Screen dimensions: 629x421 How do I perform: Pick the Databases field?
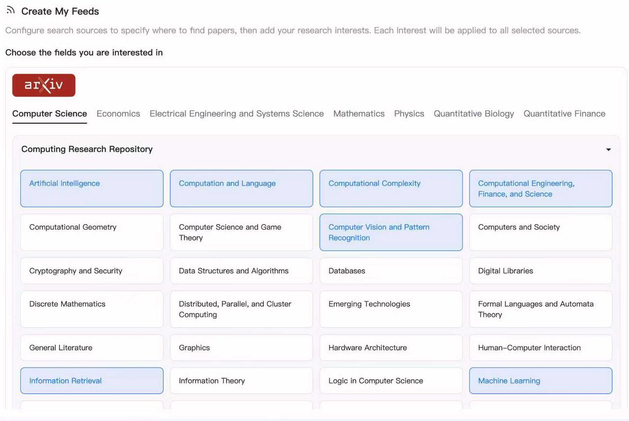(391, 271)
